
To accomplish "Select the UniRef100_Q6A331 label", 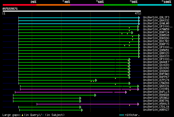I will click(156, 86).
